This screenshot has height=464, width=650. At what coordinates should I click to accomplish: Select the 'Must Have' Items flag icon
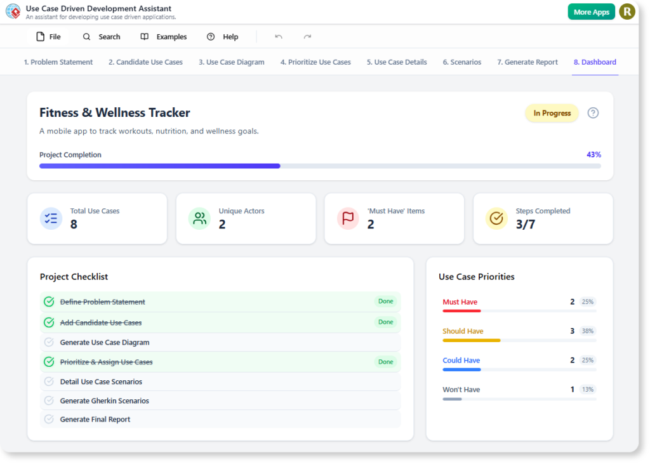point(348,218)
